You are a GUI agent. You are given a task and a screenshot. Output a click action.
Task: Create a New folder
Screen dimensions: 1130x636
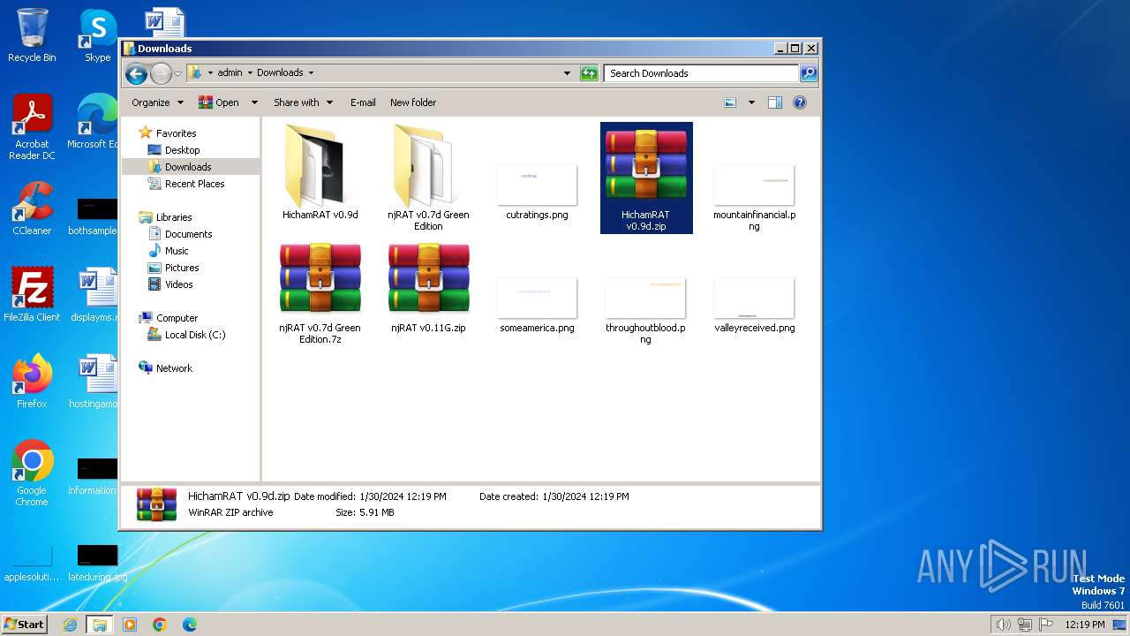coord(413,102)
